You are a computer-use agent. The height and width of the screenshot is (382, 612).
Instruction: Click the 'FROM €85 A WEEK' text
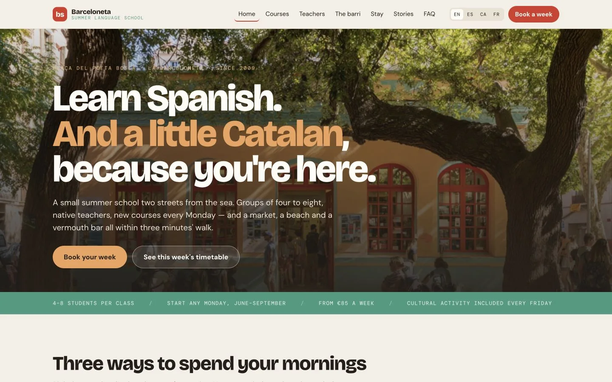pos(346,303)
